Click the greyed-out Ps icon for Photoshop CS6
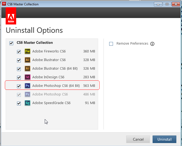The width and height of the screenshot is (182, 146). click(28, 94)
